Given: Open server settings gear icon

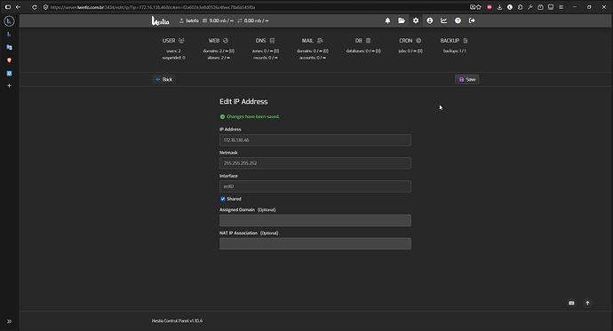Looking at the screenshot, I should tap(416, 20).
